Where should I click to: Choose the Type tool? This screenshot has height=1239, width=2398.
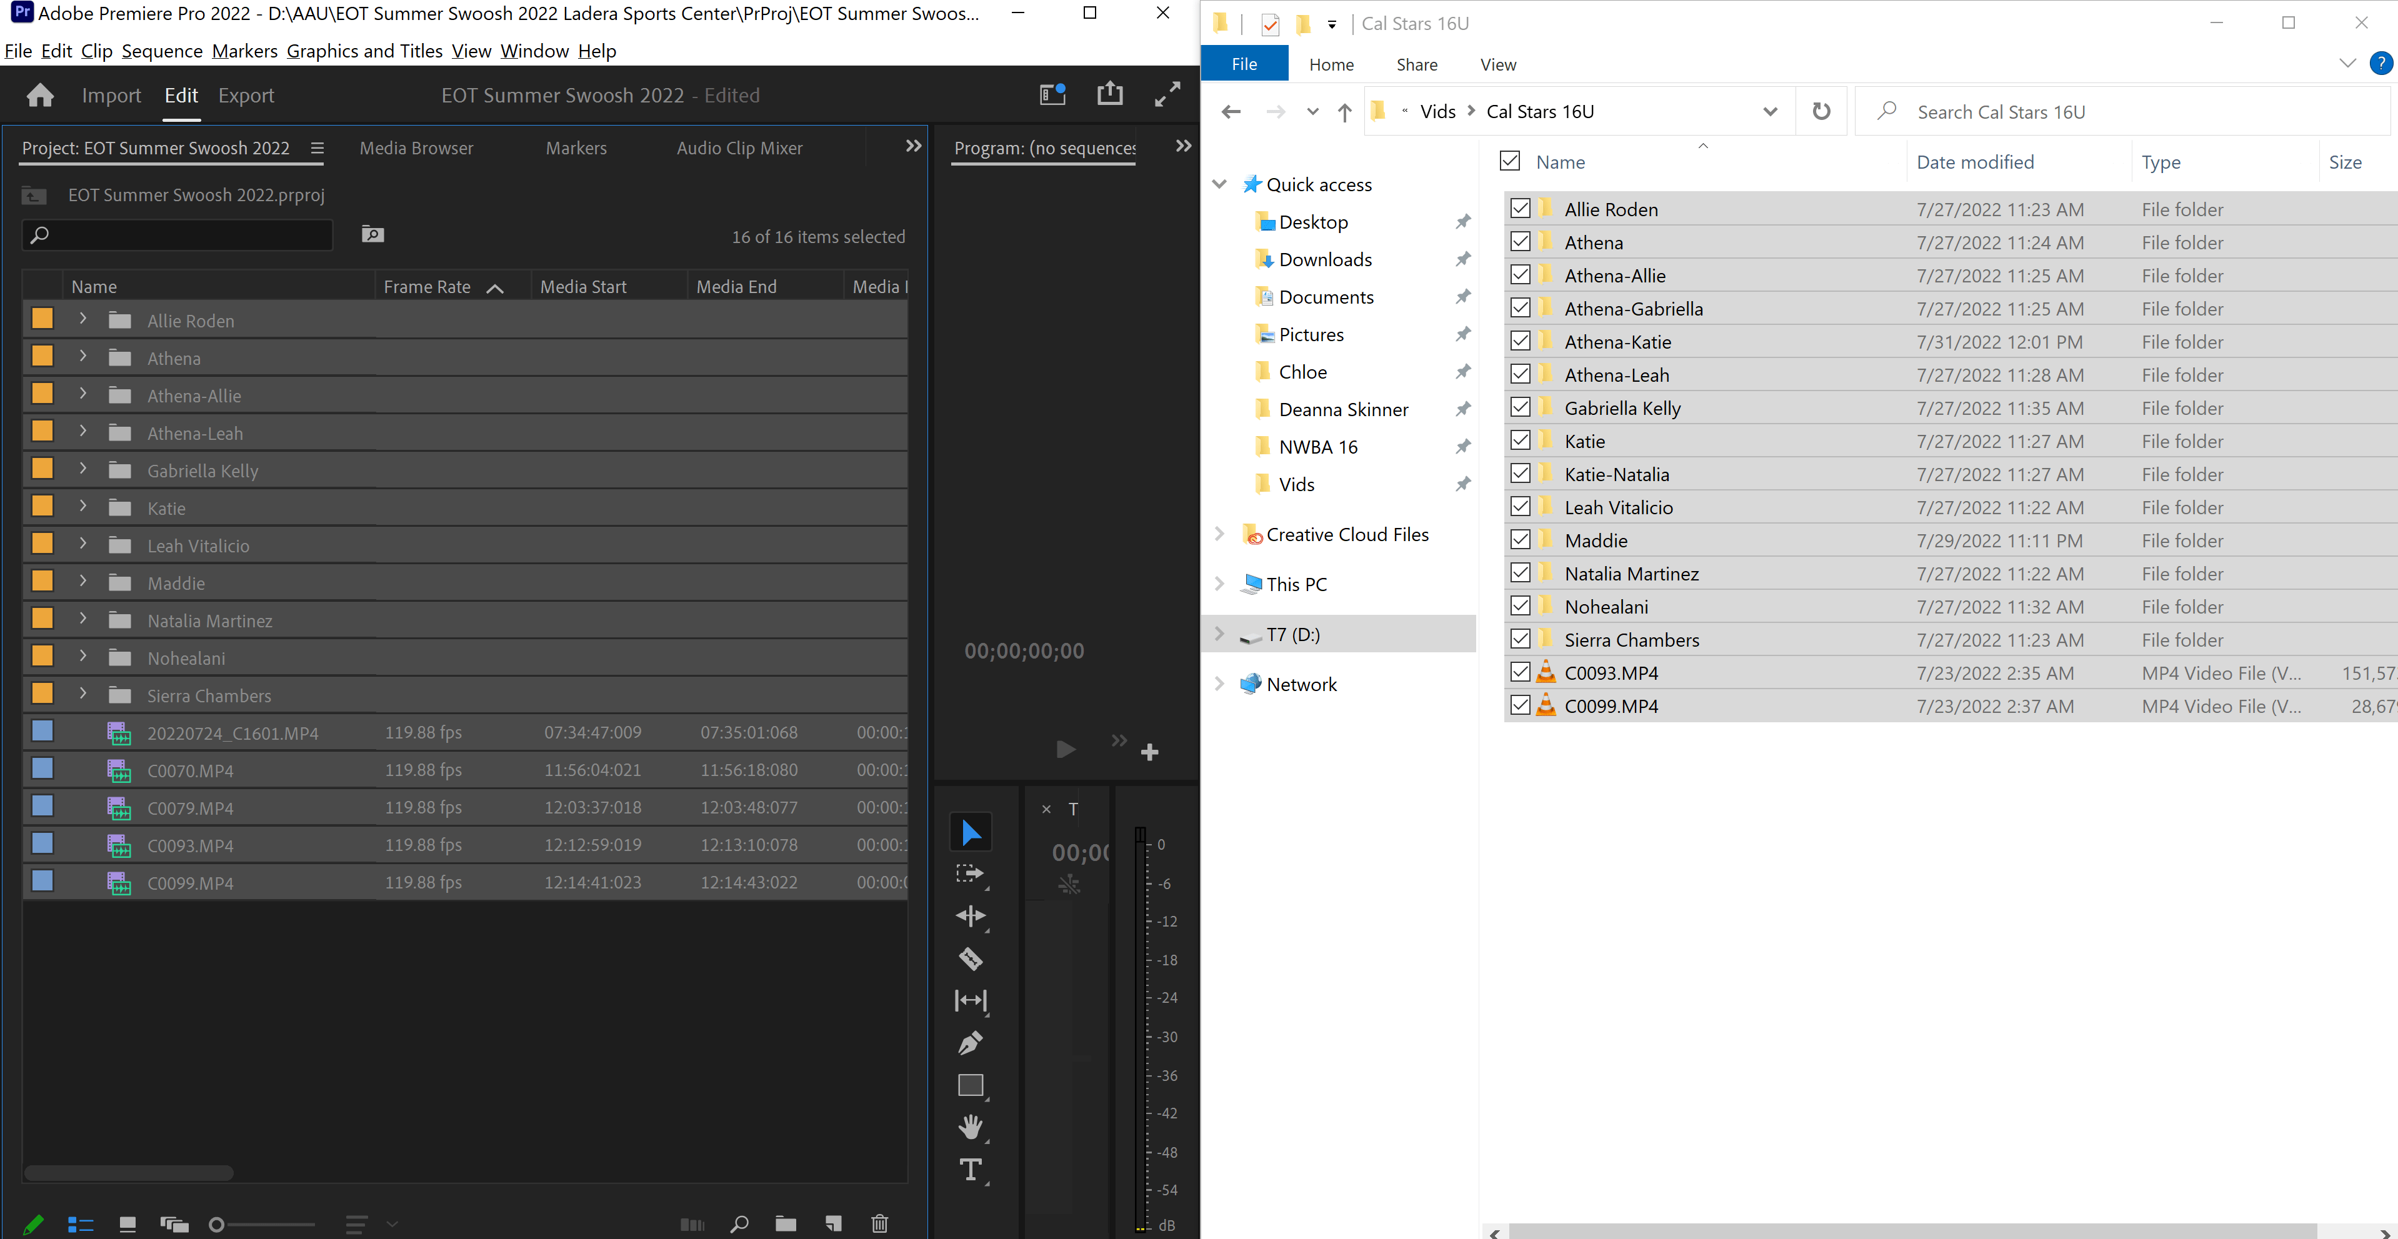970,1170
